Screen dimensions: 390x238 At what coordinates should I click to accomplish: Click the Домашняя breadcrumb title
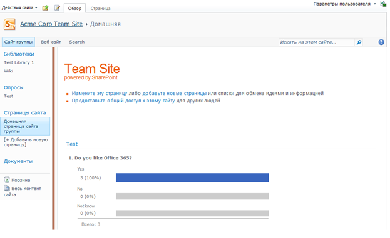click(x=105, y=24)
